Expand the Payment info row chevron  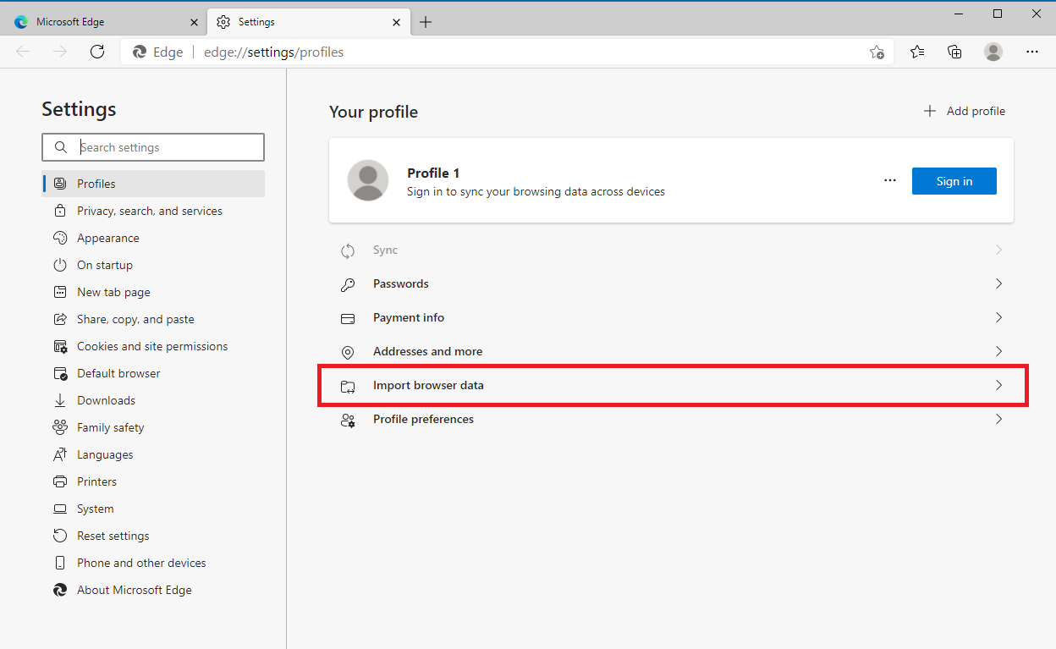pos(998,317)
